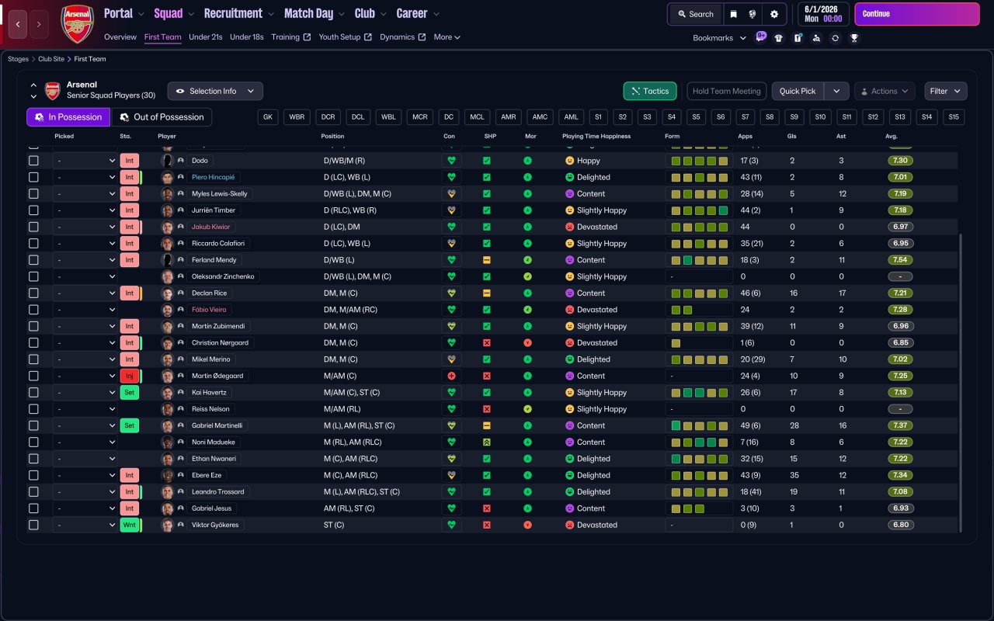Open the Picked dropdown for Jurriën Timber
The width and height of the screenshot is (994, 621).
85,210
